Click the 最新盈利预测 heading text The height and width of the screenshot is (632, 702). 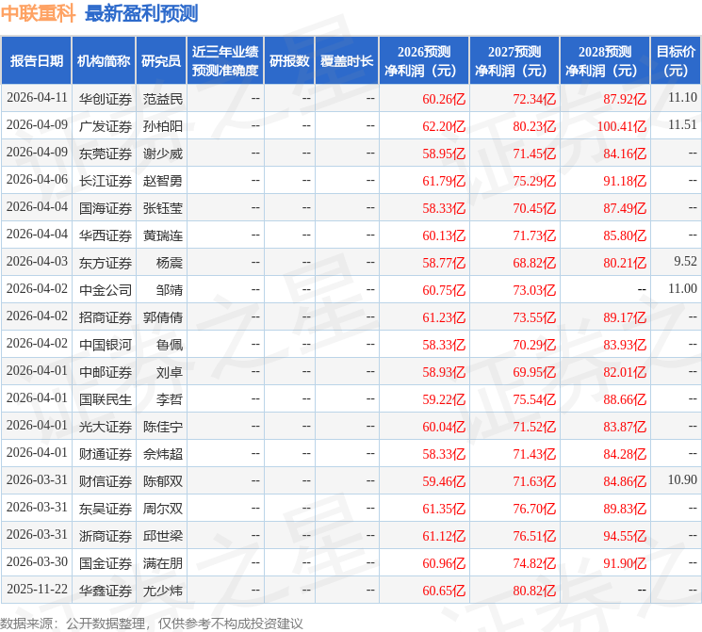click(x=140, y=13)
